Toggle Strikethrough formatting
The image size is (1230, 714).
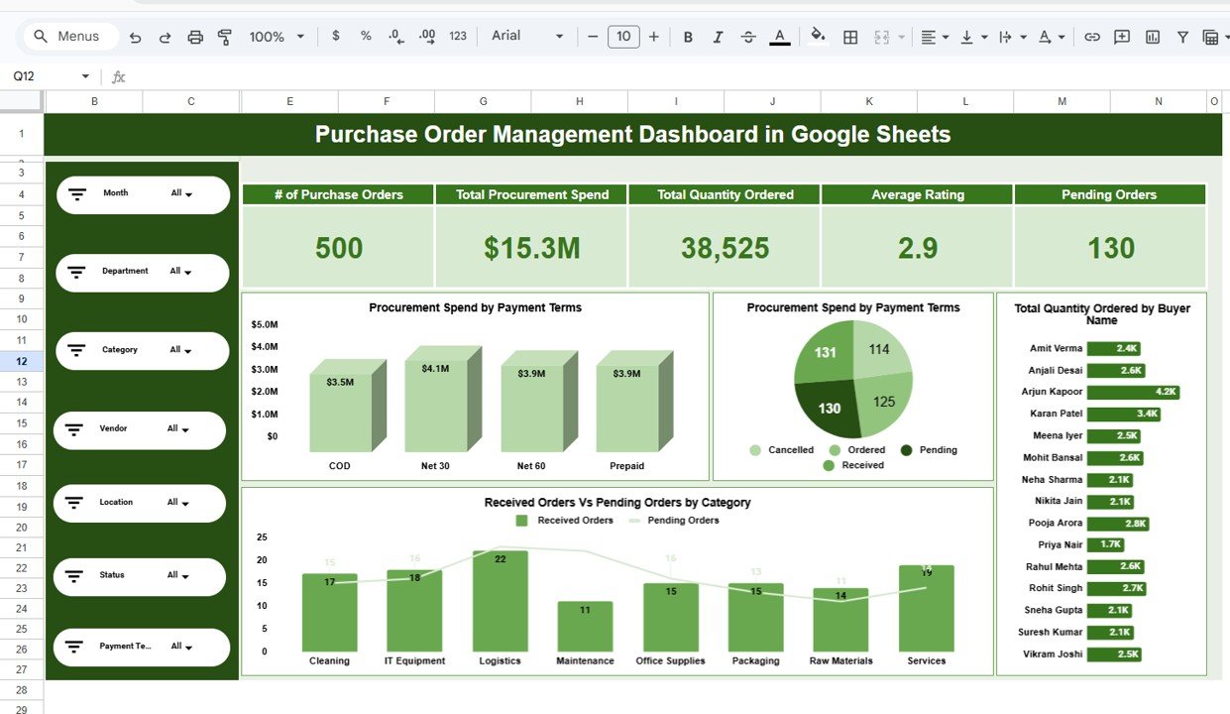coord(748,37)
